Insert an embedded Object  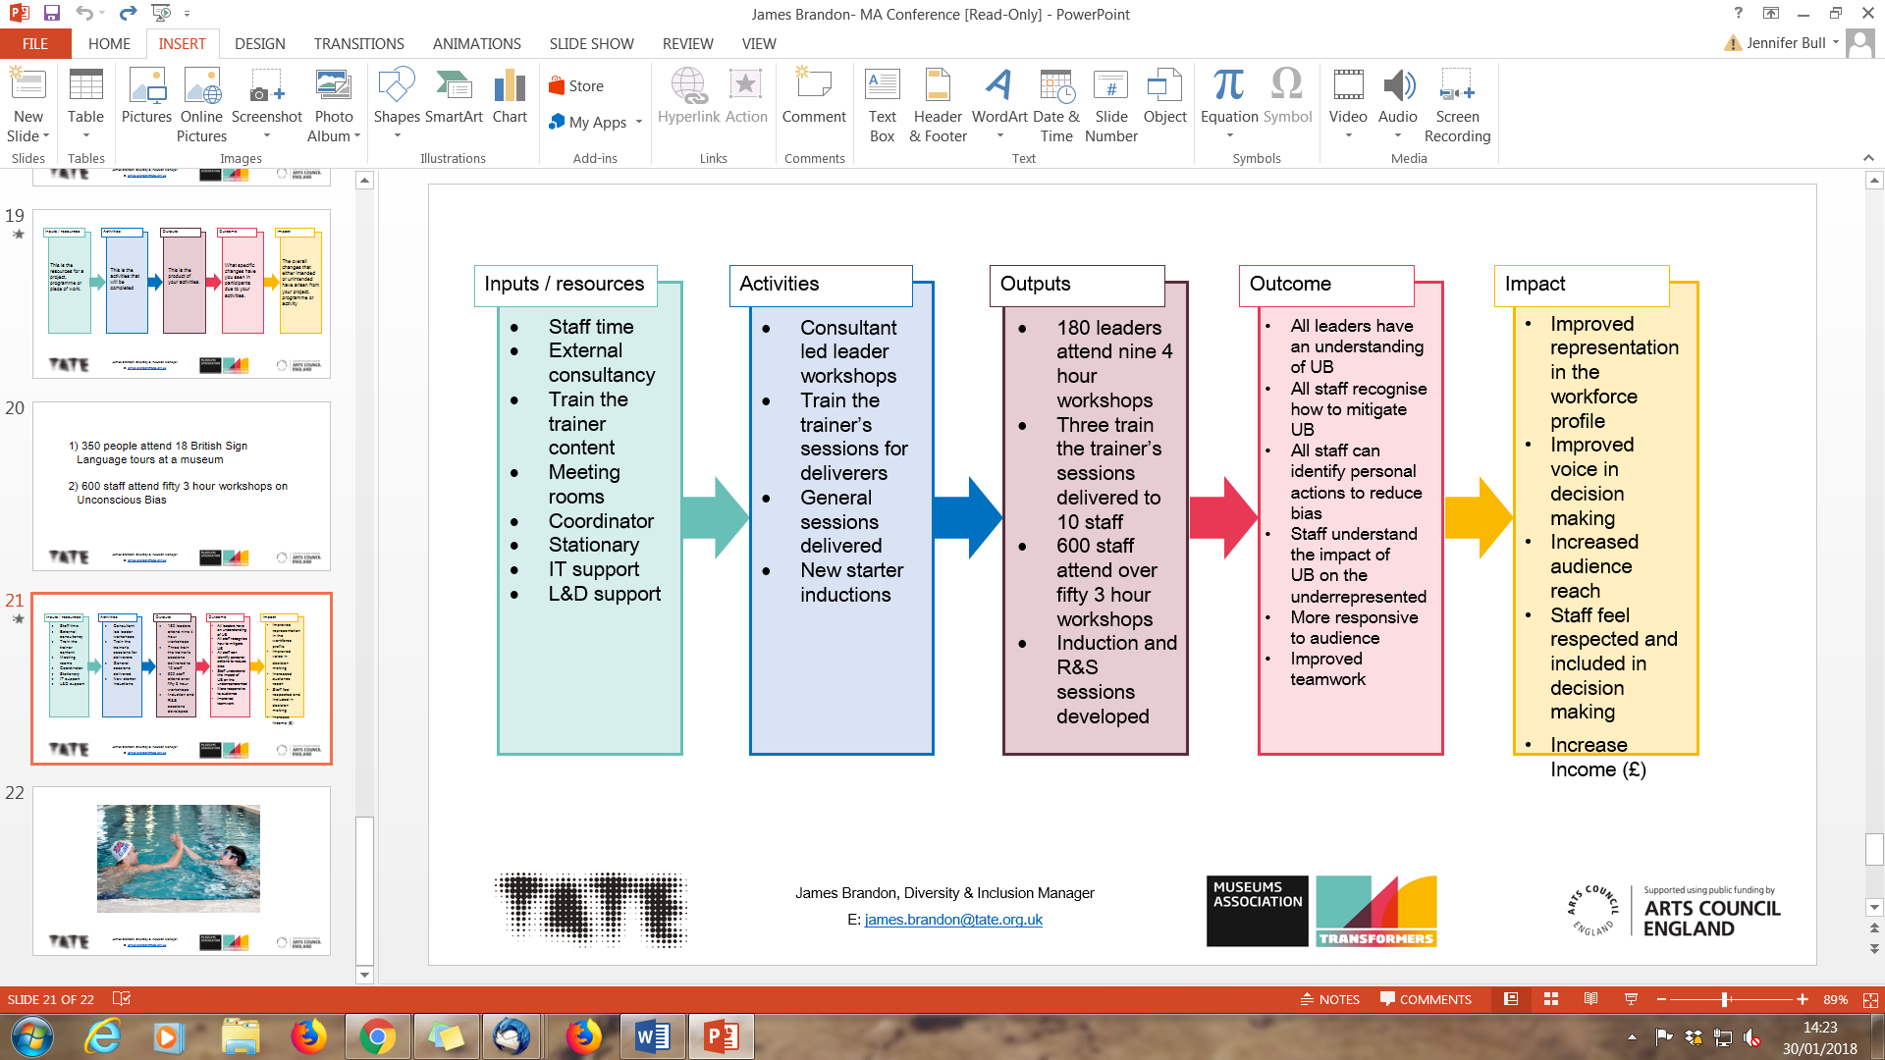[x=1164, y=97]
